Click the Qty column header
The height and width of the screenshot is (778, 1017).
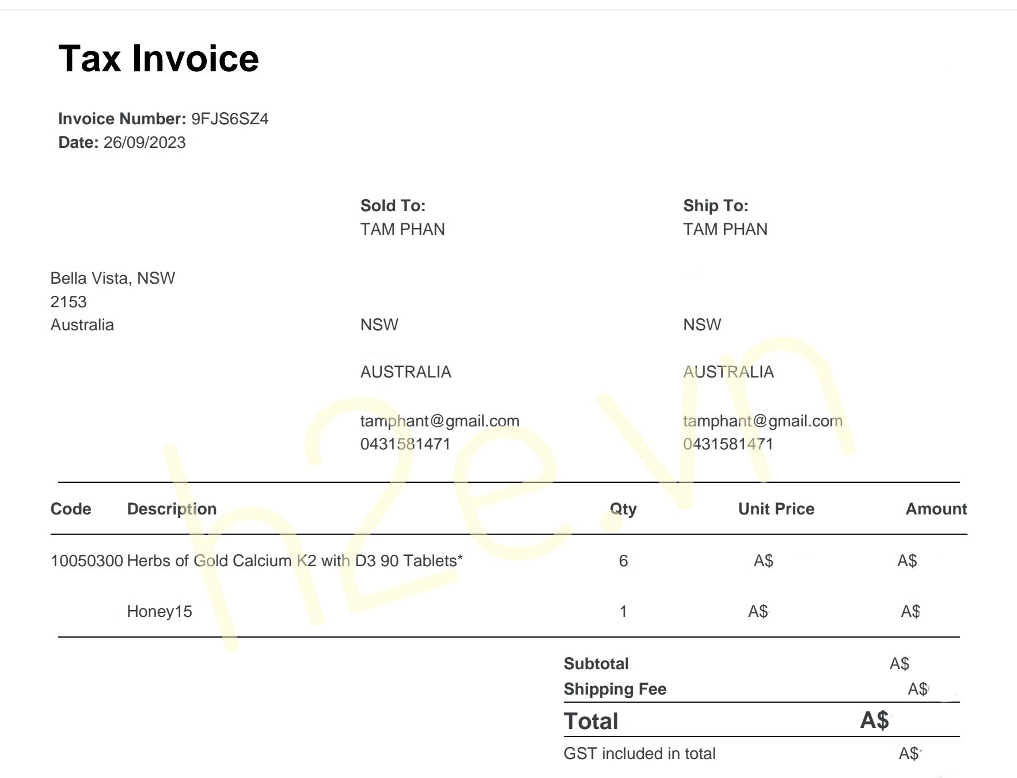(624, 509)
